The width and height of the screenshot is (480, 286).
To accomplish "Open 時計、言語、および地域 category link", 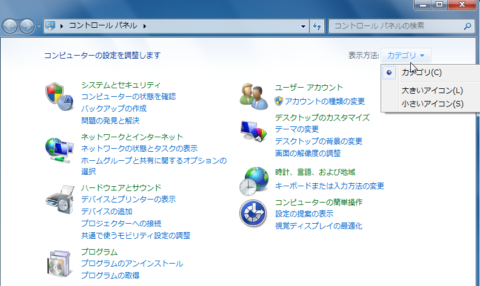I will click(x=315, y=172).
